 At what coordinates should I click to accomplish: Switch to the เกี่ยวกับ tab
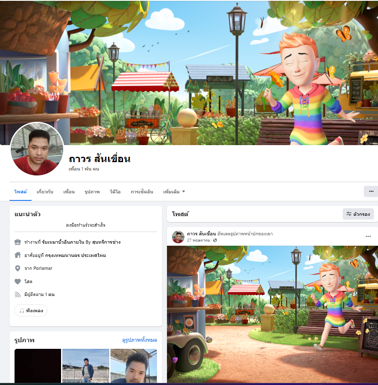click(45, 192)
